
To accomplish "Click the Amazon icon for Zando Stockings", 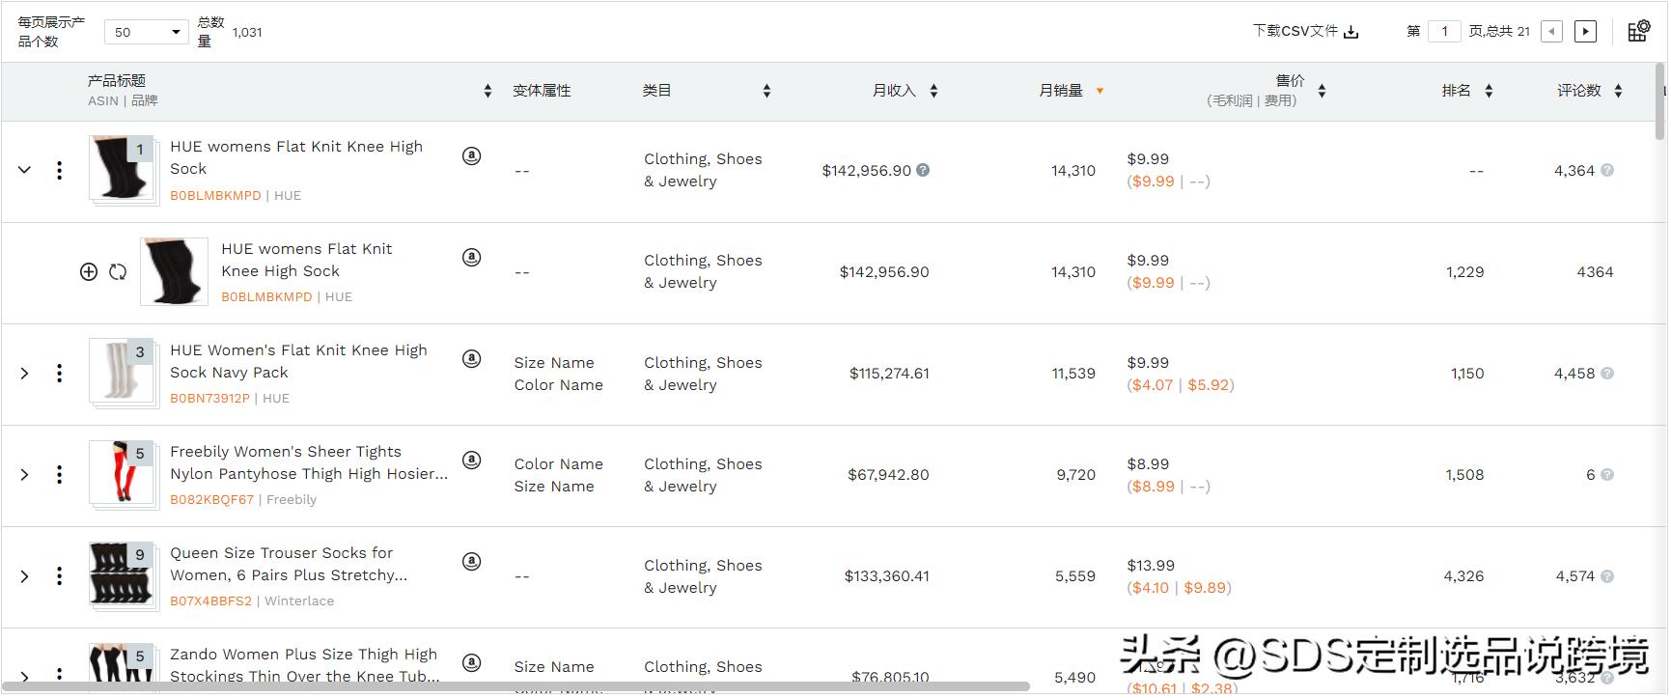I will click(471, 662).
